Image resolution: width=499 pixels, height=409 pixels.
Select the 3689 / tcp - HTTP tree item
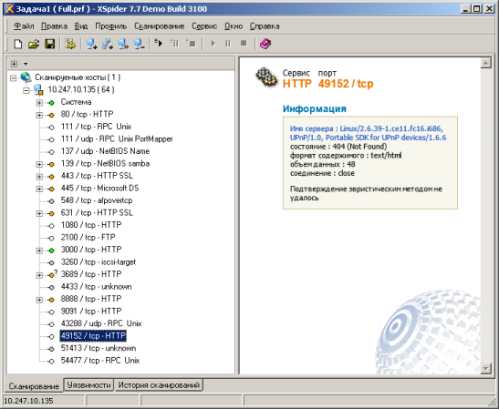[x=91, y=274]
